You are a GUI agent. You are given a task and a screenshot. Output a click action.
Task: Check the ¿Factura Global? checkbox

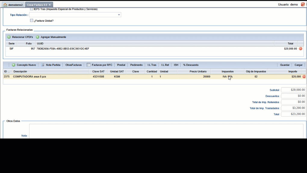32,20
